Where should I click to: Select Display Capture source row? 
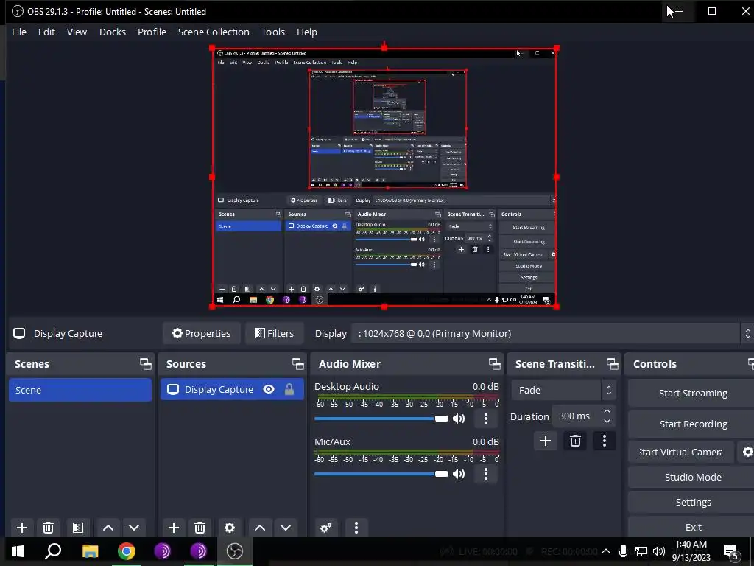pos(232,389)
